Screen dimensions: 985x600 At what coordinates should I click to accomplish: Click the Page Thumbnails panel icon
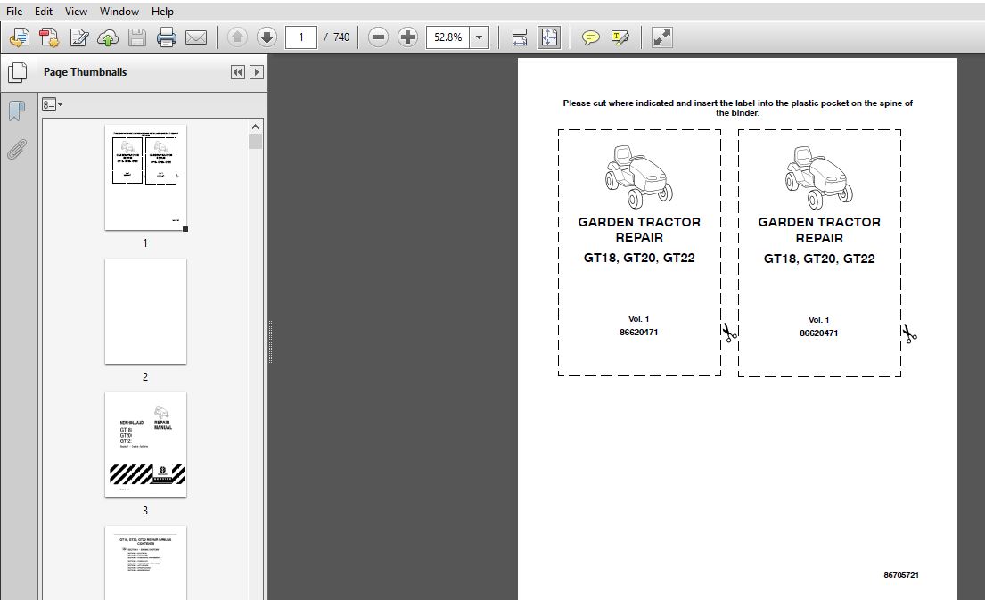(x=18, y=72)
